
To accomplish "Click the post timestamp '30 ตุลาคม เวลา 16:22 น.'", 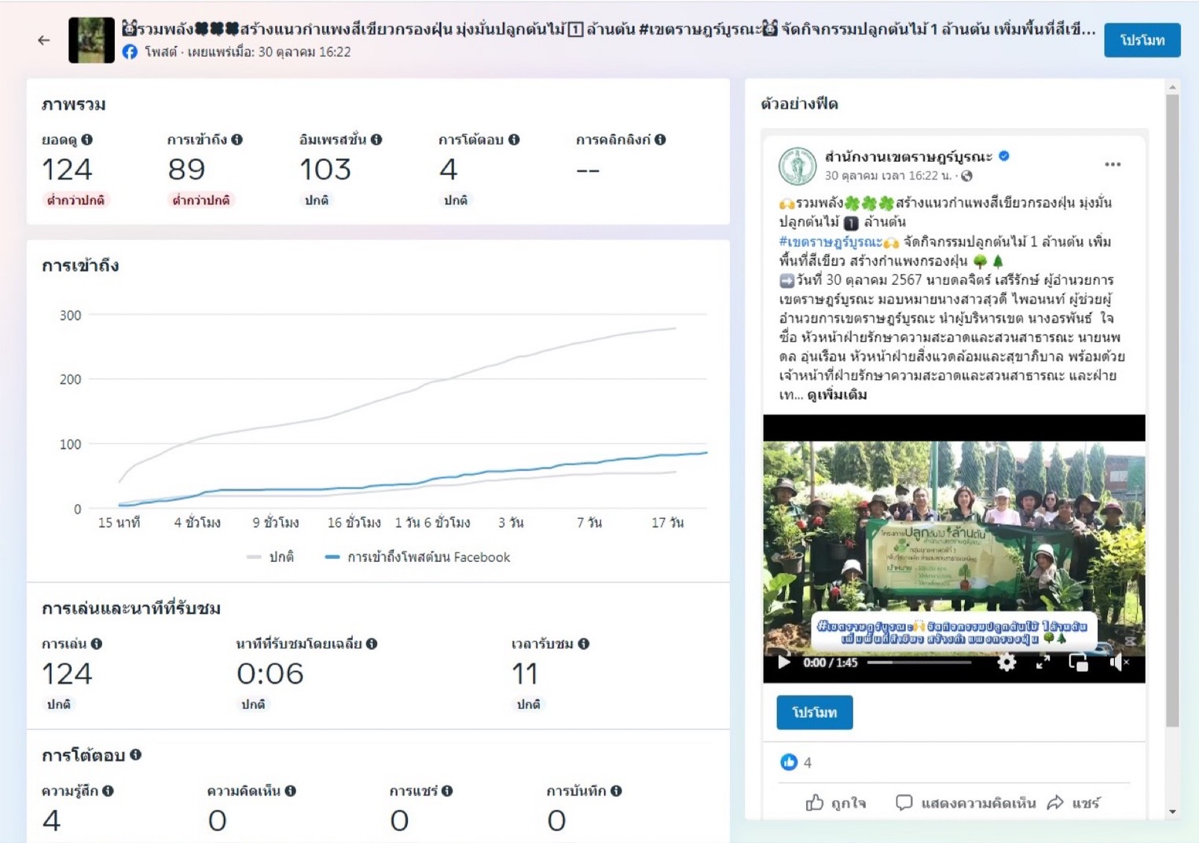I will (888, 176).
